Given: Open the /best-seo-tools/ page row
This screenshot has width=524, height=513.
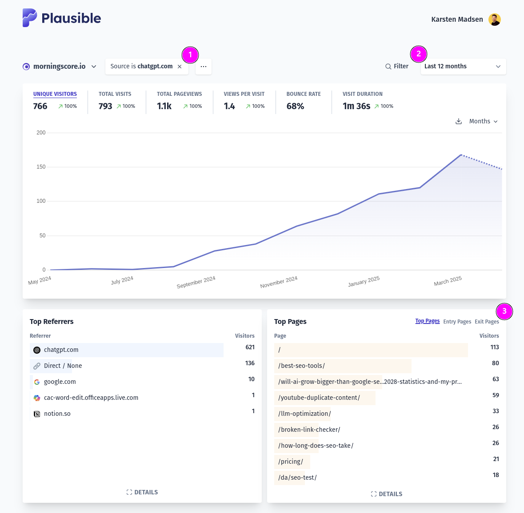Looking at the screenshot, I should (x=386, y=366).
